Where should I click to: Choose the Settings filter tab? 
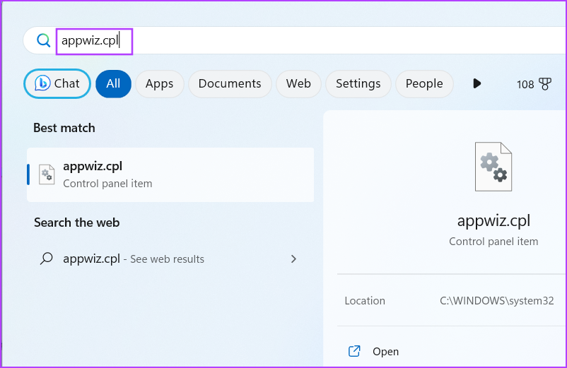358,84
